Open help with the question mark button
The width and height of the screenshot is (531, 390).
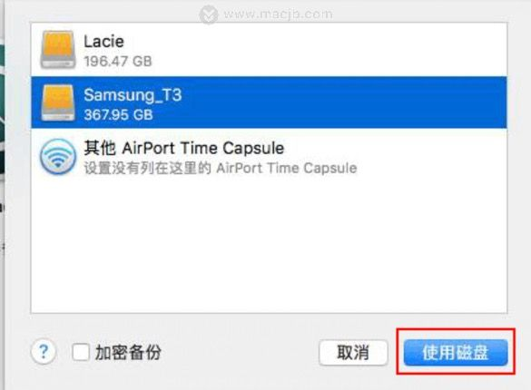click(44, 352)
